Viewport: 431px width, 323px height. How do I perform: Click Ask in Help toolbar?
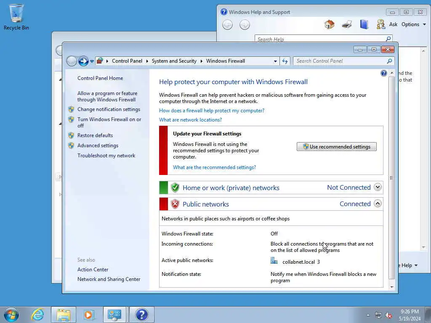pos(393,24)
